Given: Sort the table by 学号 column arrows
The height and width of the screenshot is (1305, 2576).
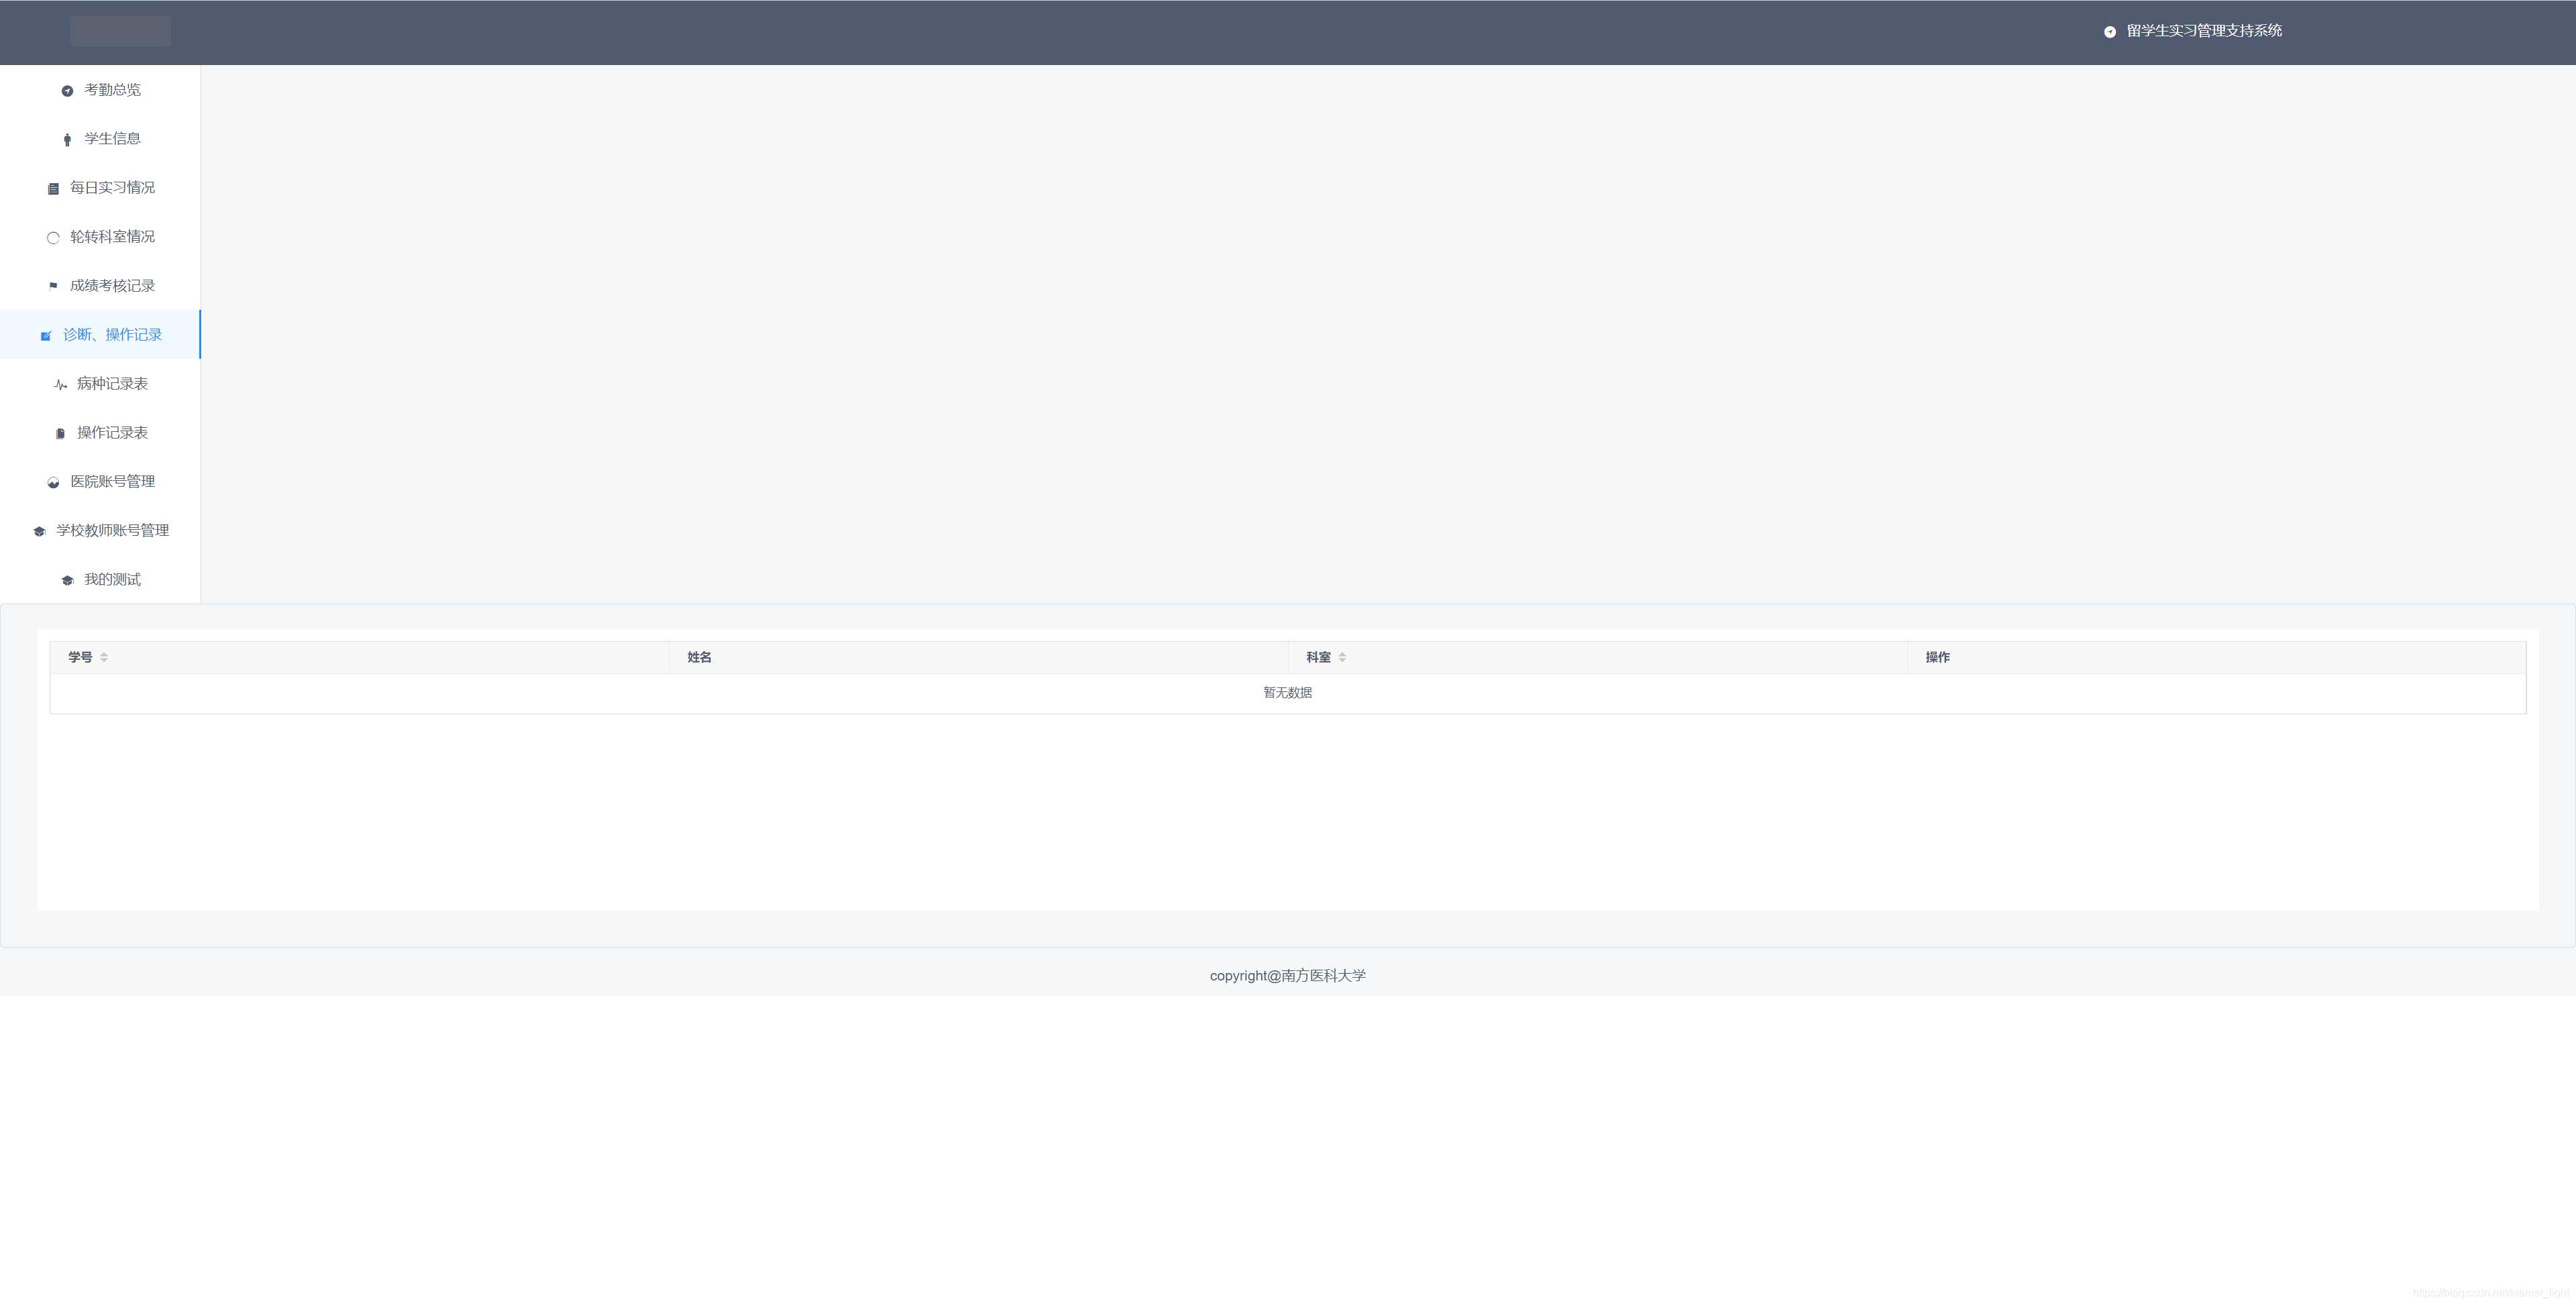Looking at the screenshot, I should click(104, 658).
